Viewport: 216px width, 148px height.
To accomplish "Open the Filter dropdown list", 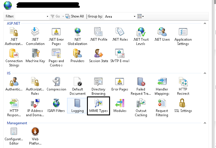I will (x=48, y=16).
